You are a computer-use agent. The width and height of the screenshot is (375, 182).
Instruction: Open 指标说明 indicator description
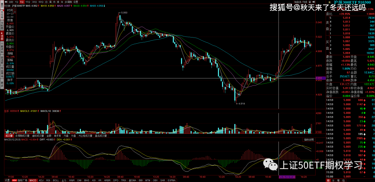tap(309, 140)
